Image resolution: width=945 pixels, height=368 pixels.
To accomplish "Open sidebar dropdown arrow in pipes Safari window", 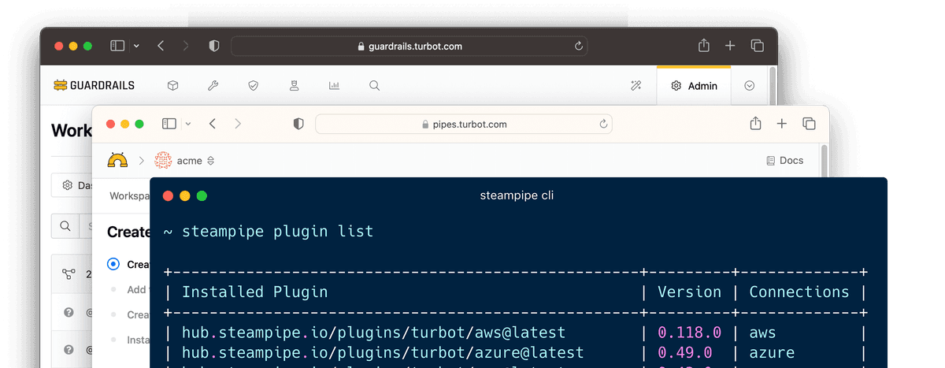I will coord(188,124).
